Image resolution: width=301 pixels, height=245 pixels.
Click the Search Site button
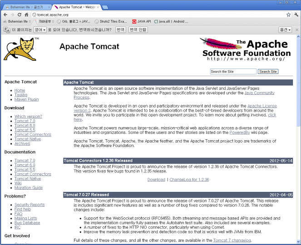pos(268,72)
